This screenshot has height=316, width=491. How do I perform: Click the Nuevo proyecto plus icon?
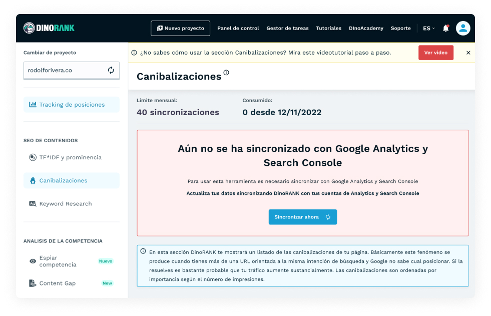[x=160, y=28]
